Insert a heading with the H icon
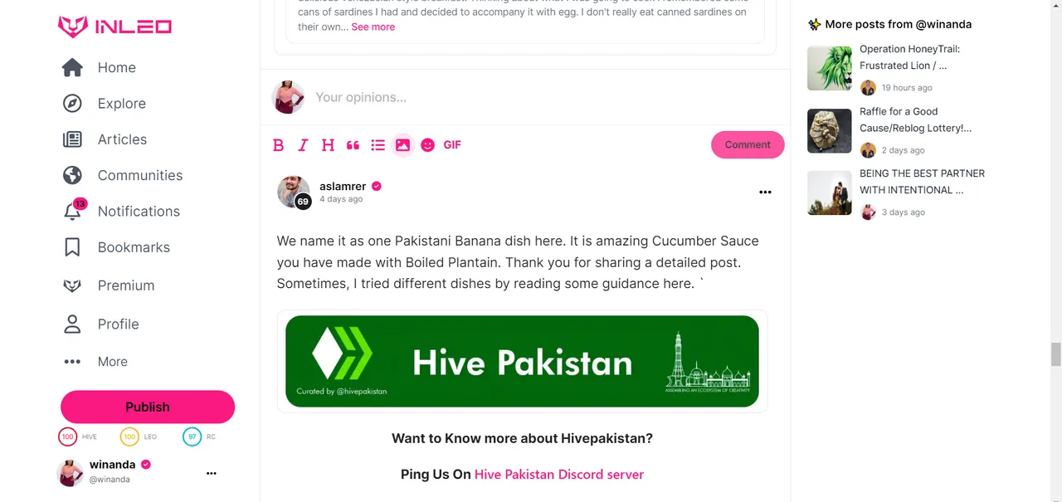Image resolution: width=1062 pixels, height=502 pixels. [x=328, y=145]
